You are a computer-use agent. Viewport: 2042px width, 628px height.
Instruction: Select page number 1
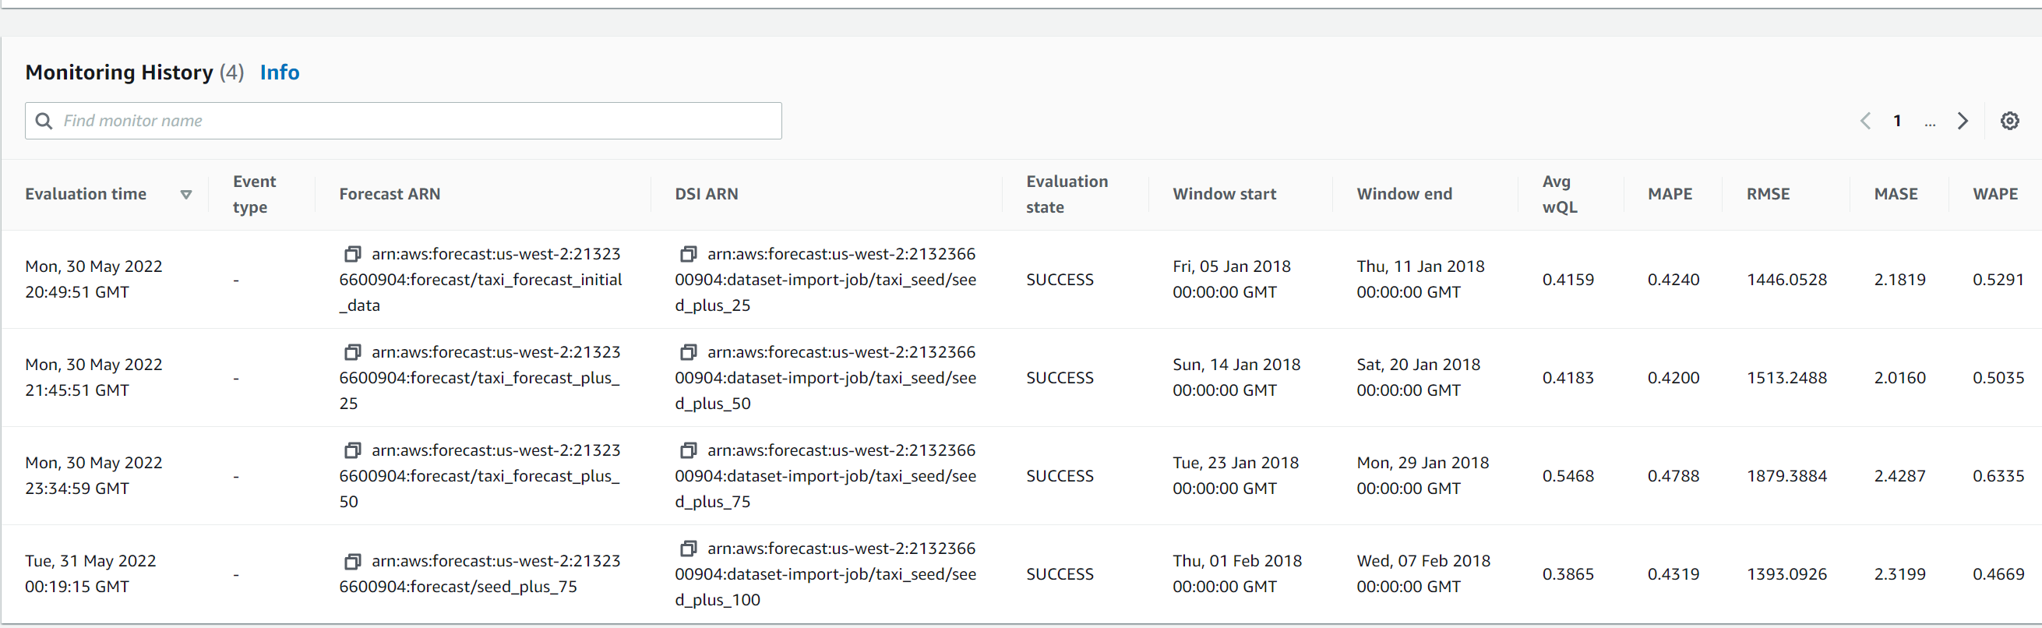pos(1897,121)
